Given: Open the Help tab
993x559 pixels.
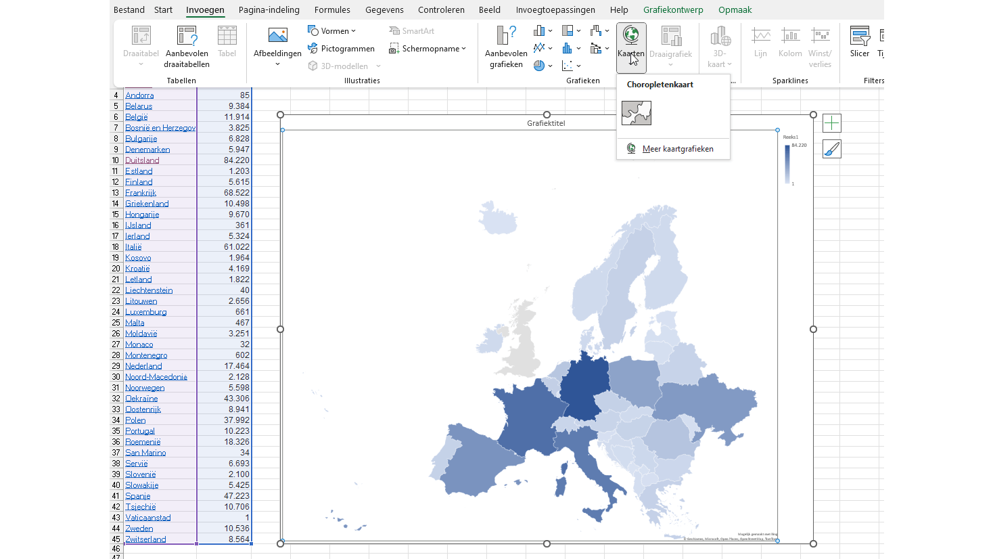Looking at the screenshot, I should pos(619,9).
